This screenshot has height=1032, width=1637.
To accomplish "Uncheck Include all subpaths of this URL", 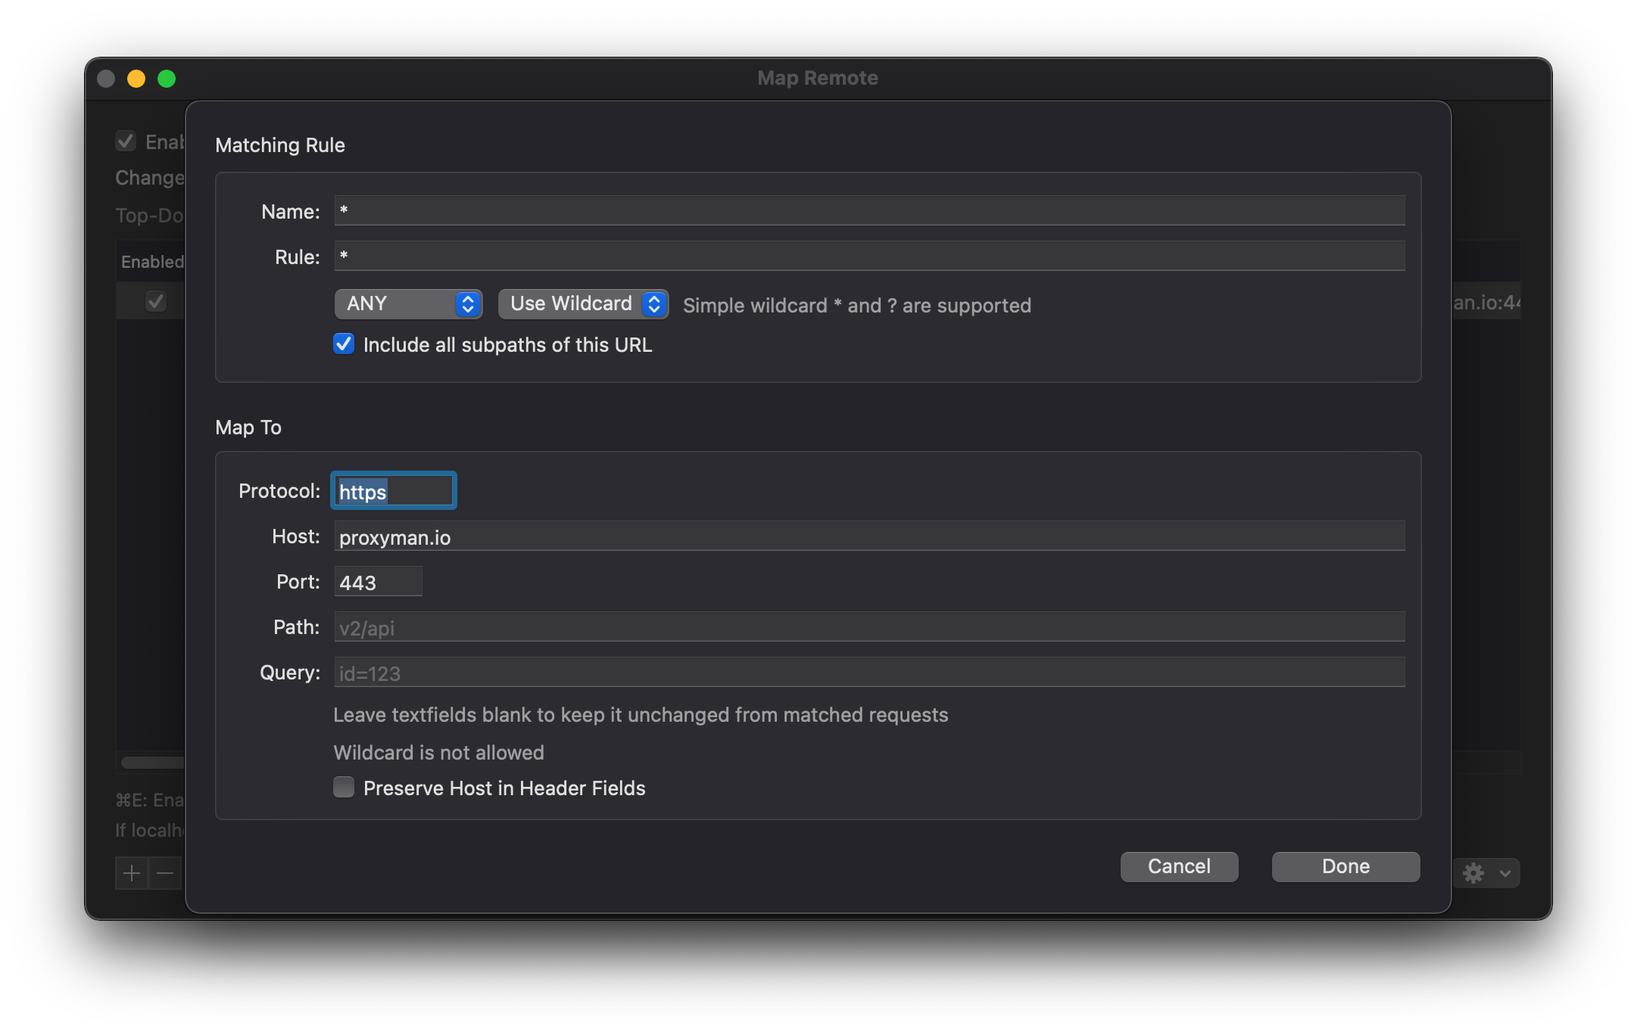I will click(343, 344).
